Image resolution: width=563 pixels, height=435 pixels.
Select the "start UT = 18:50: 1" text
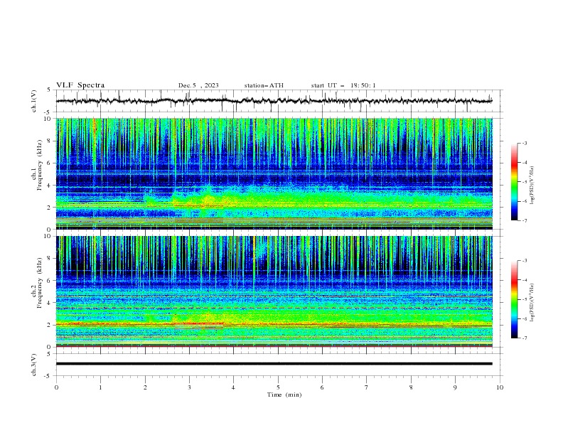(x=343, y=85)
